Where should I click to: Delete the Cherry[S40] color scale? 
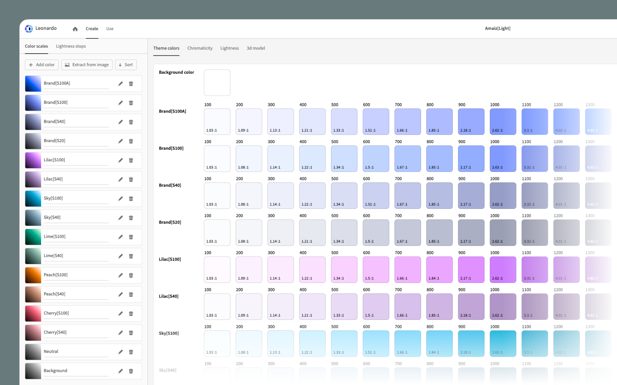[131, 333]
